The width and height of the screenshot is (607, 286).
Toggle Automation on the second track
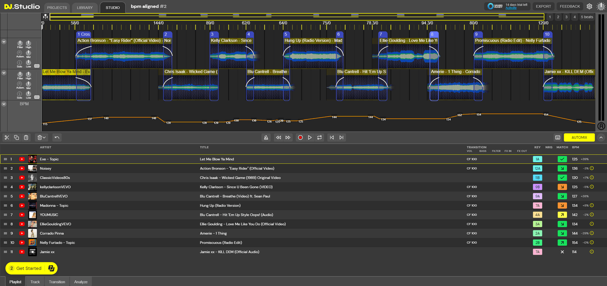20,84
